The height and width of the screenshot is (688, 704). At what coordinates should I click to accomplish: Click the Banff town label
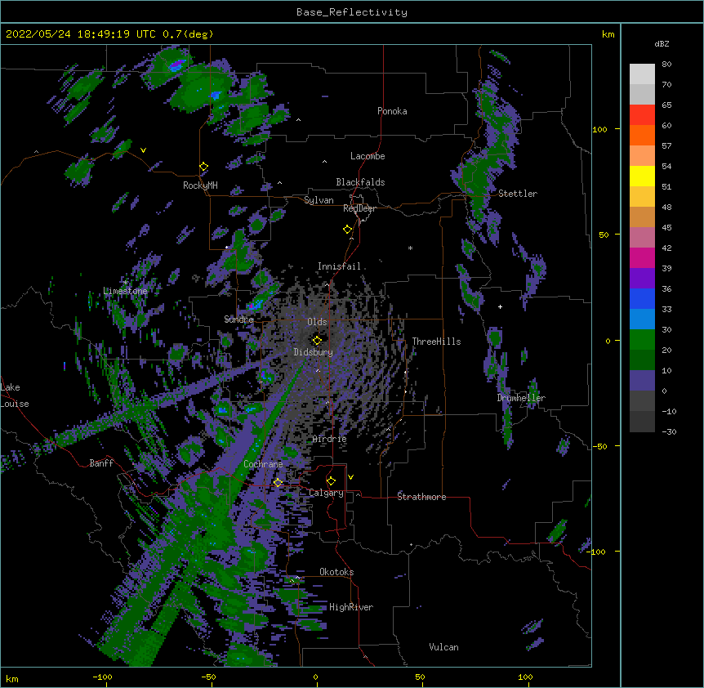coord(101,463)
